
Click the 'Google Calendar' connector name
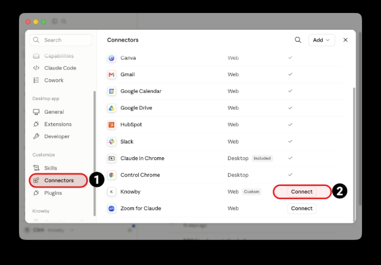tap(141, 91)
